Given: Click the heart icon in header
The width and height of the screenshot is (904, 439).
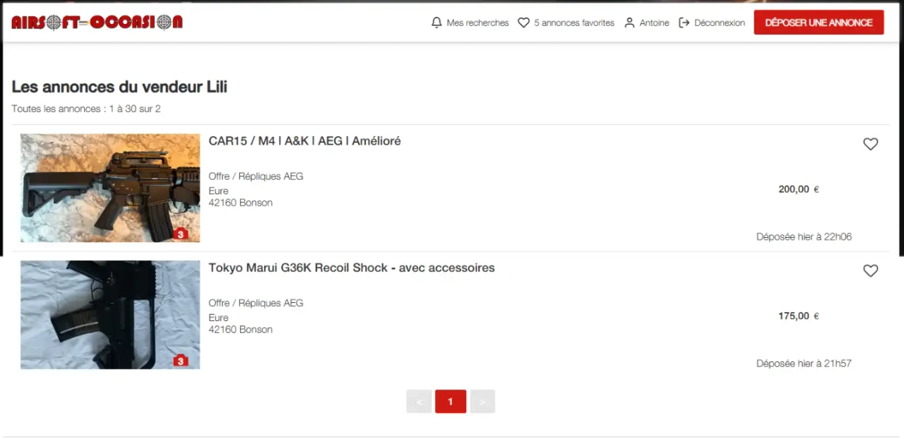Looking at the screenshot, I should click(x=523, y=23).
